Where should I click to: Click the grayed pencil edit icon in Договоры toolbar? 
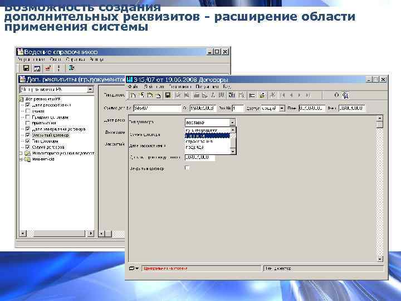[178, 95]
